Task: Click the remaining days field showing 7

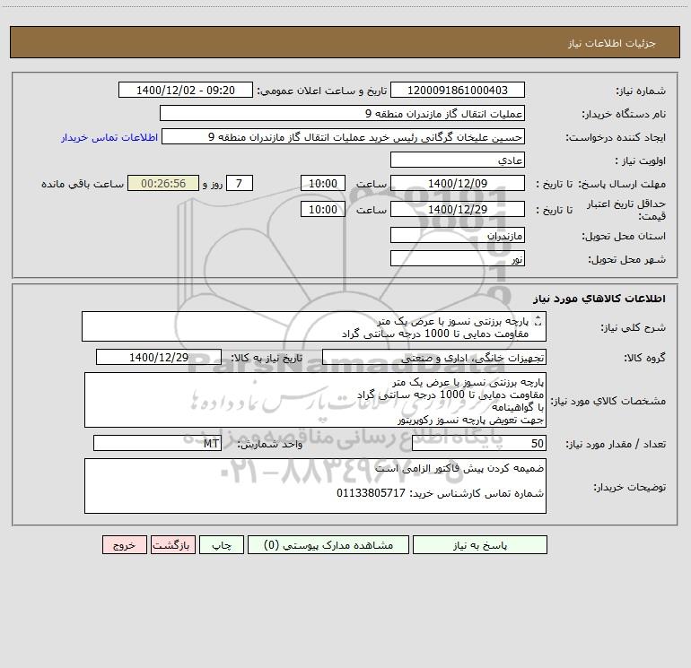Action: (x=240, y=183)
